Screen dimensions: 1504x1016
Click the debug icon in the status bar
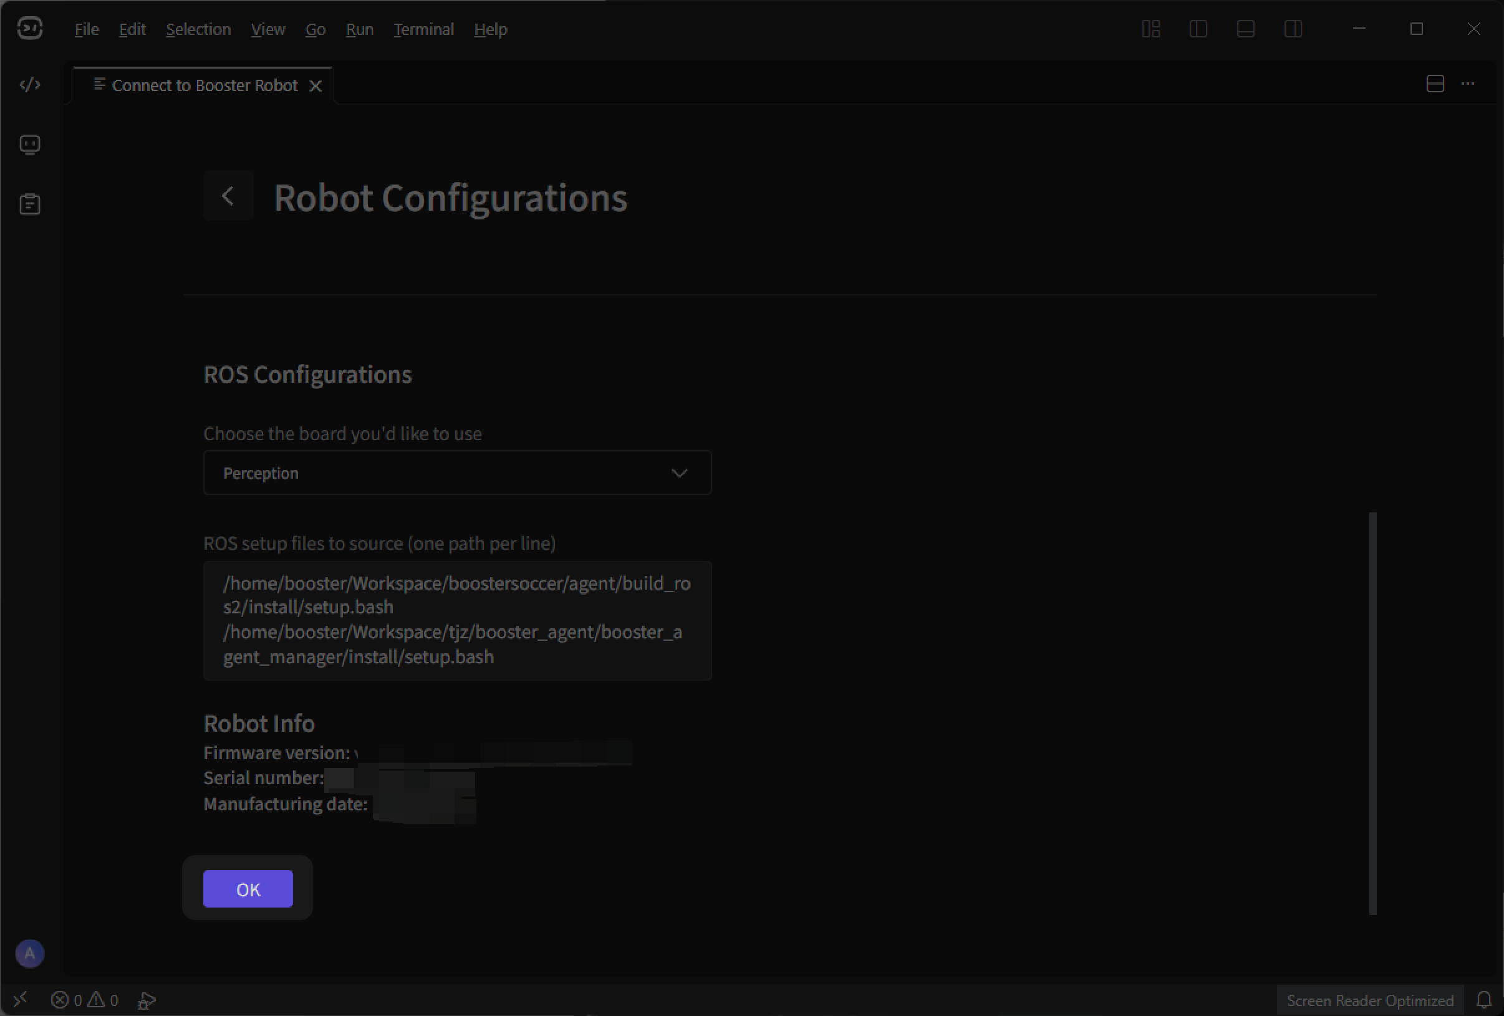[x=147, y=1000]
